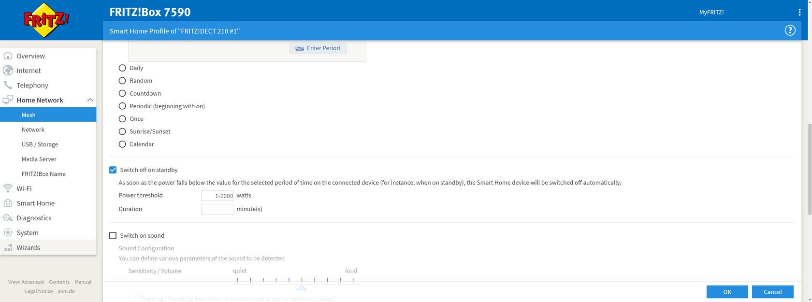
Task: Open the Mesh submenu item
Action: (x=48, y=115)
